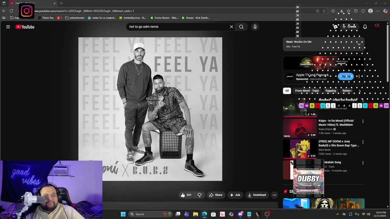This screenshot has width=390, height=219.
Task: Create a new YouTube upload
Action: pyautogui.click(x=349, y=27)
